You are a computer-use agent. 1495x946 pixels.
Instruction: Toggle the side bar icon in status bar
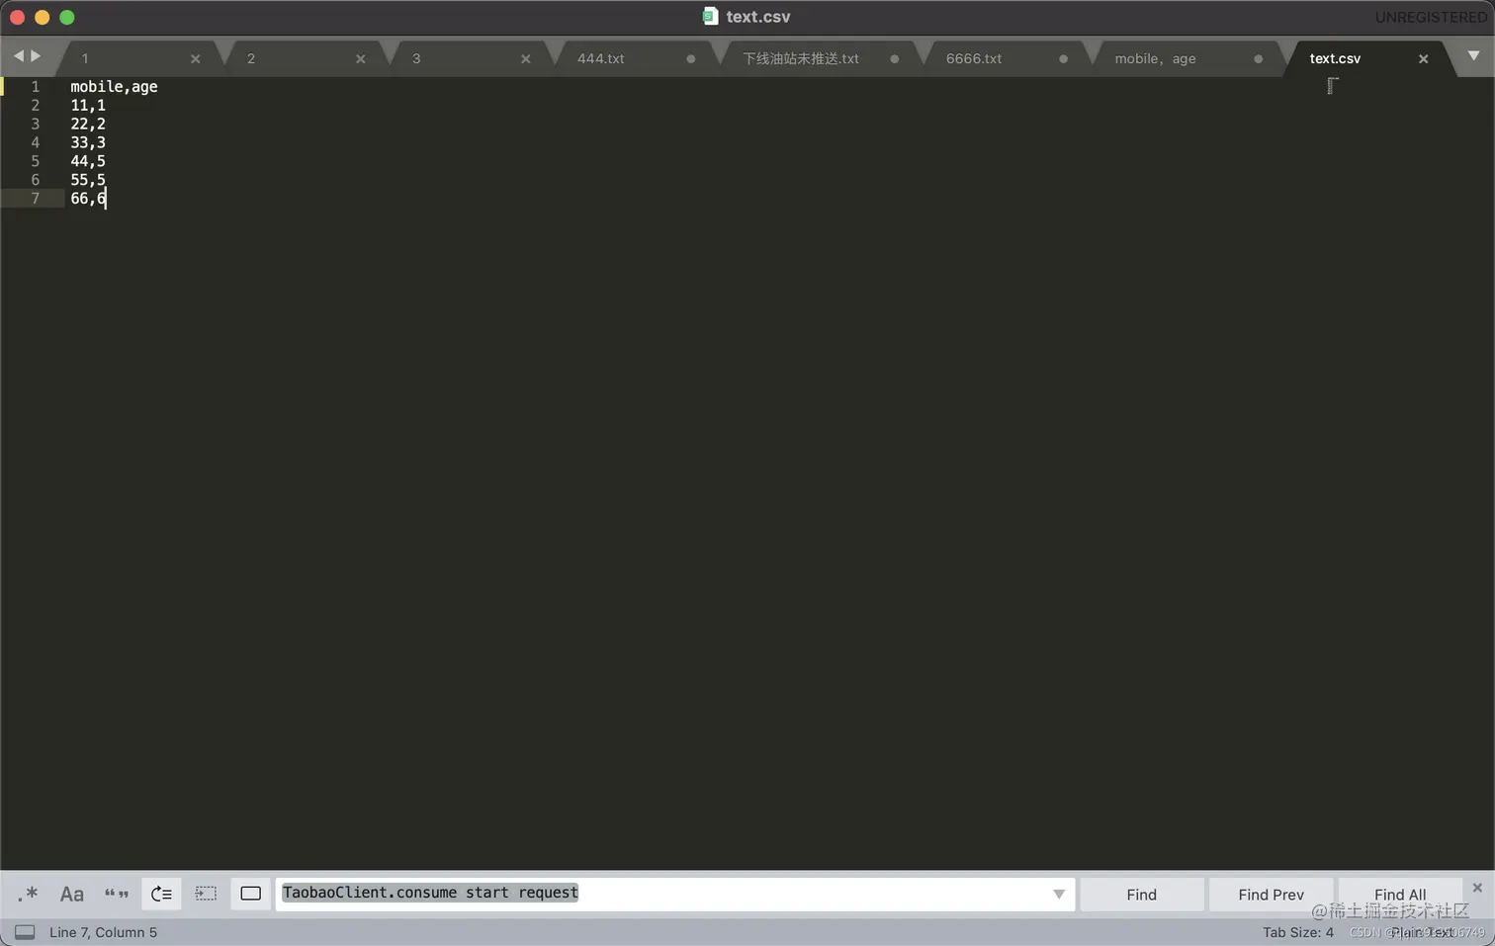[25, 932]
